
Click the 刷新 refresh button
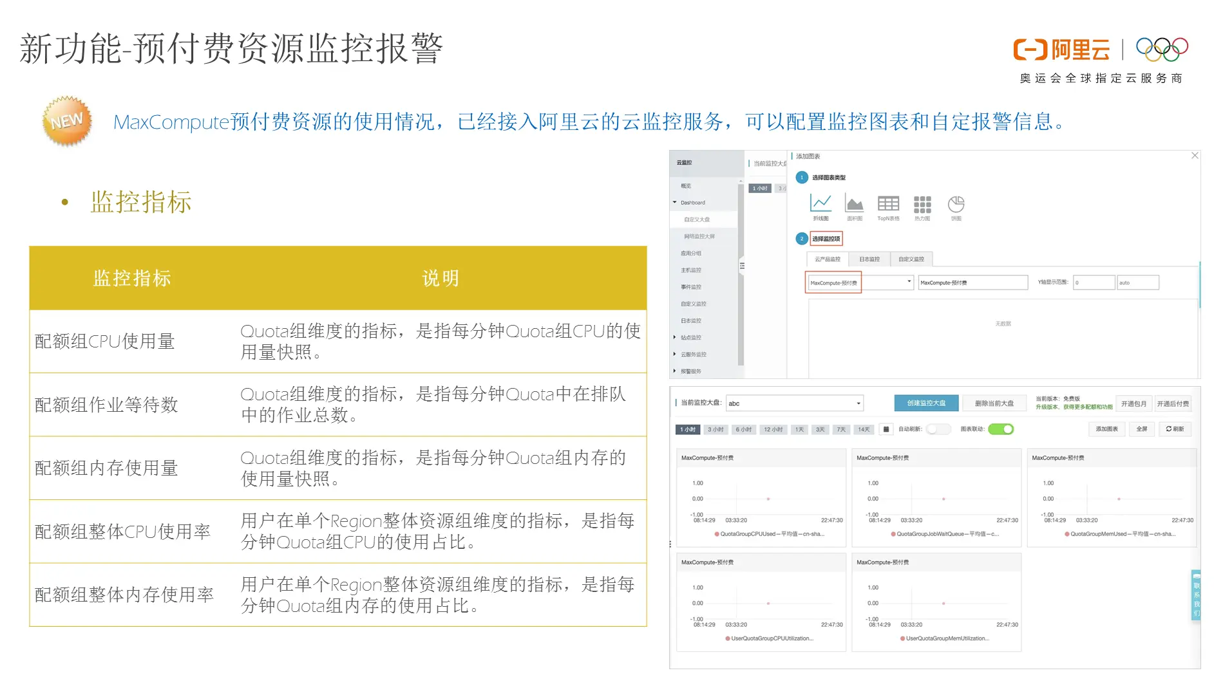click(x=1175, y=429)
